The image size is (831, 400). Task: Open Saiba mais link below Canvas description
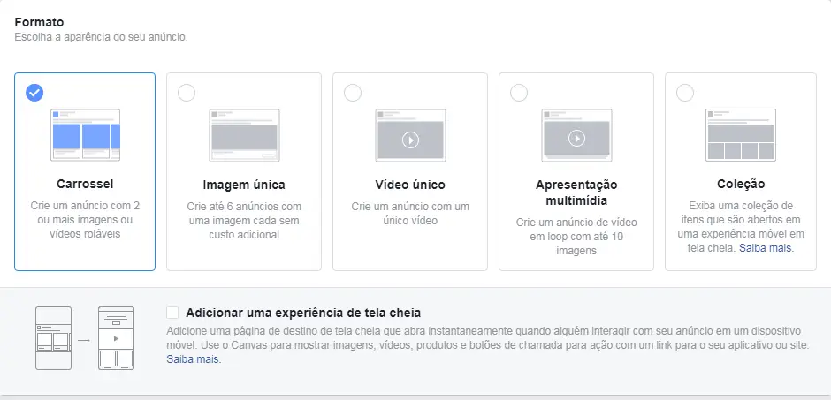(x=194, y=359)
